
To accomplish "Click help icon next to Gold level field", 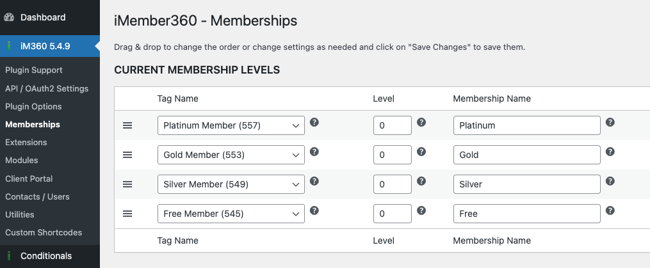I will pyautogui.click(x=421, y=152).
